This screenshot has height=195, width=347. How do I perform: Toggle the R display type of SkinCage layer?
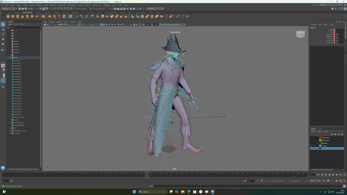[317, 143]
